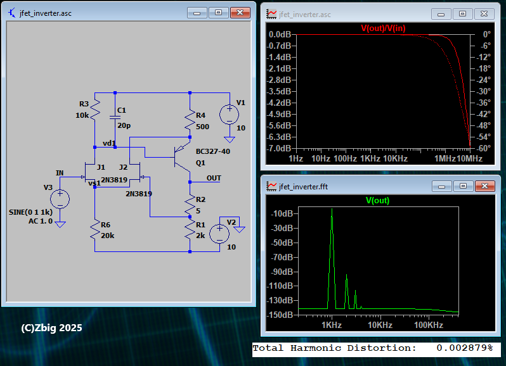Screen dimensions: 506x366
Task: Click the jfet_inverter.fft window title text
Action: pyautogui.click(x=303, y=187)
